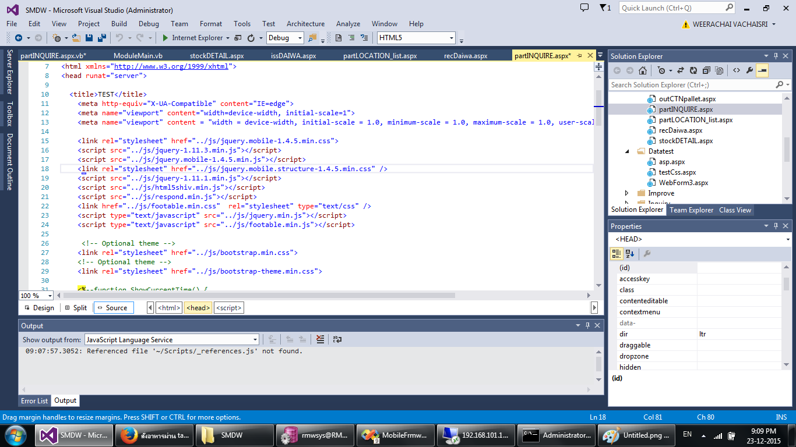Click the notifications flag icon
This screenshot has height=447, width=796.
(x=604, y=8)
